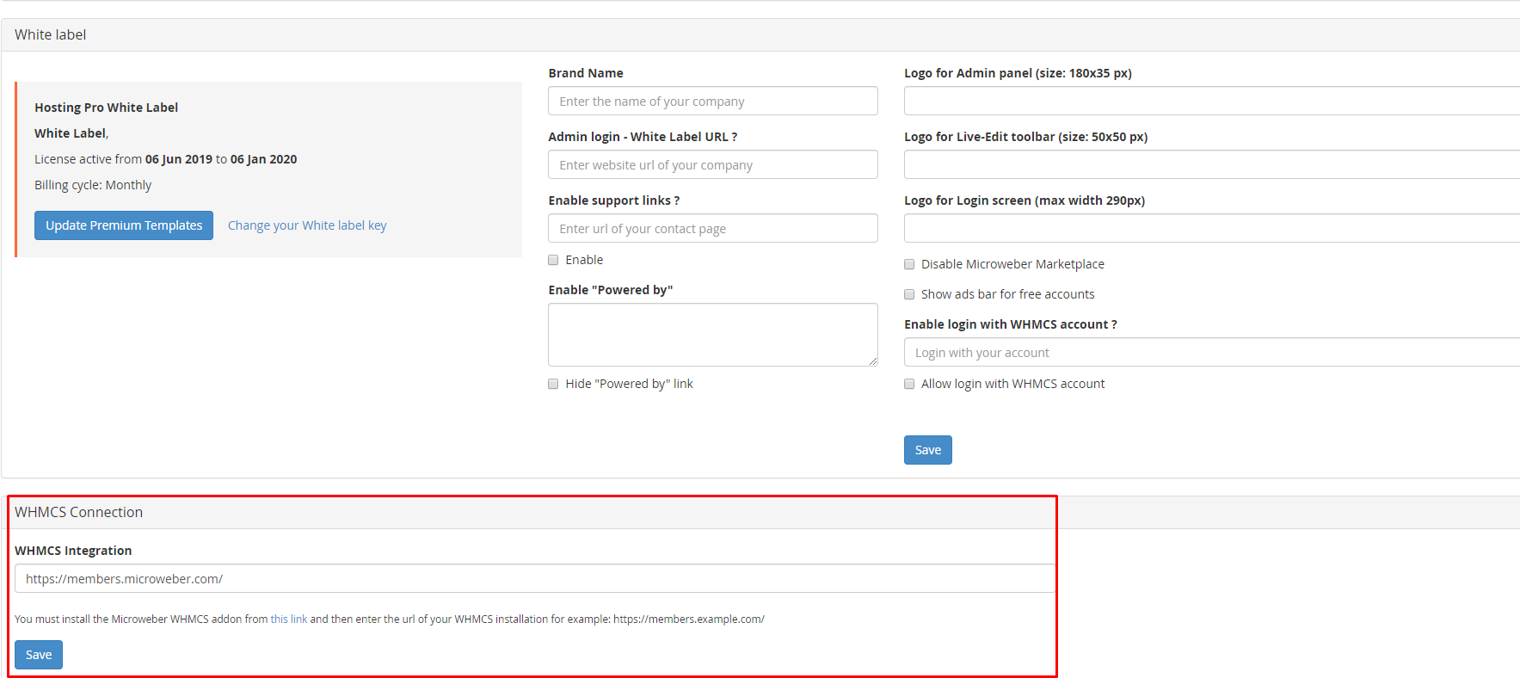The height and width of the screenshot is (678, 1520).
Task: Click the contact page URL input field
Action: click(x=712, y=228)
